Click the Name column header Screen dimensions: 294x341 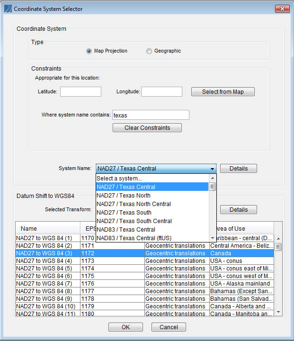[x=48, y=229]
